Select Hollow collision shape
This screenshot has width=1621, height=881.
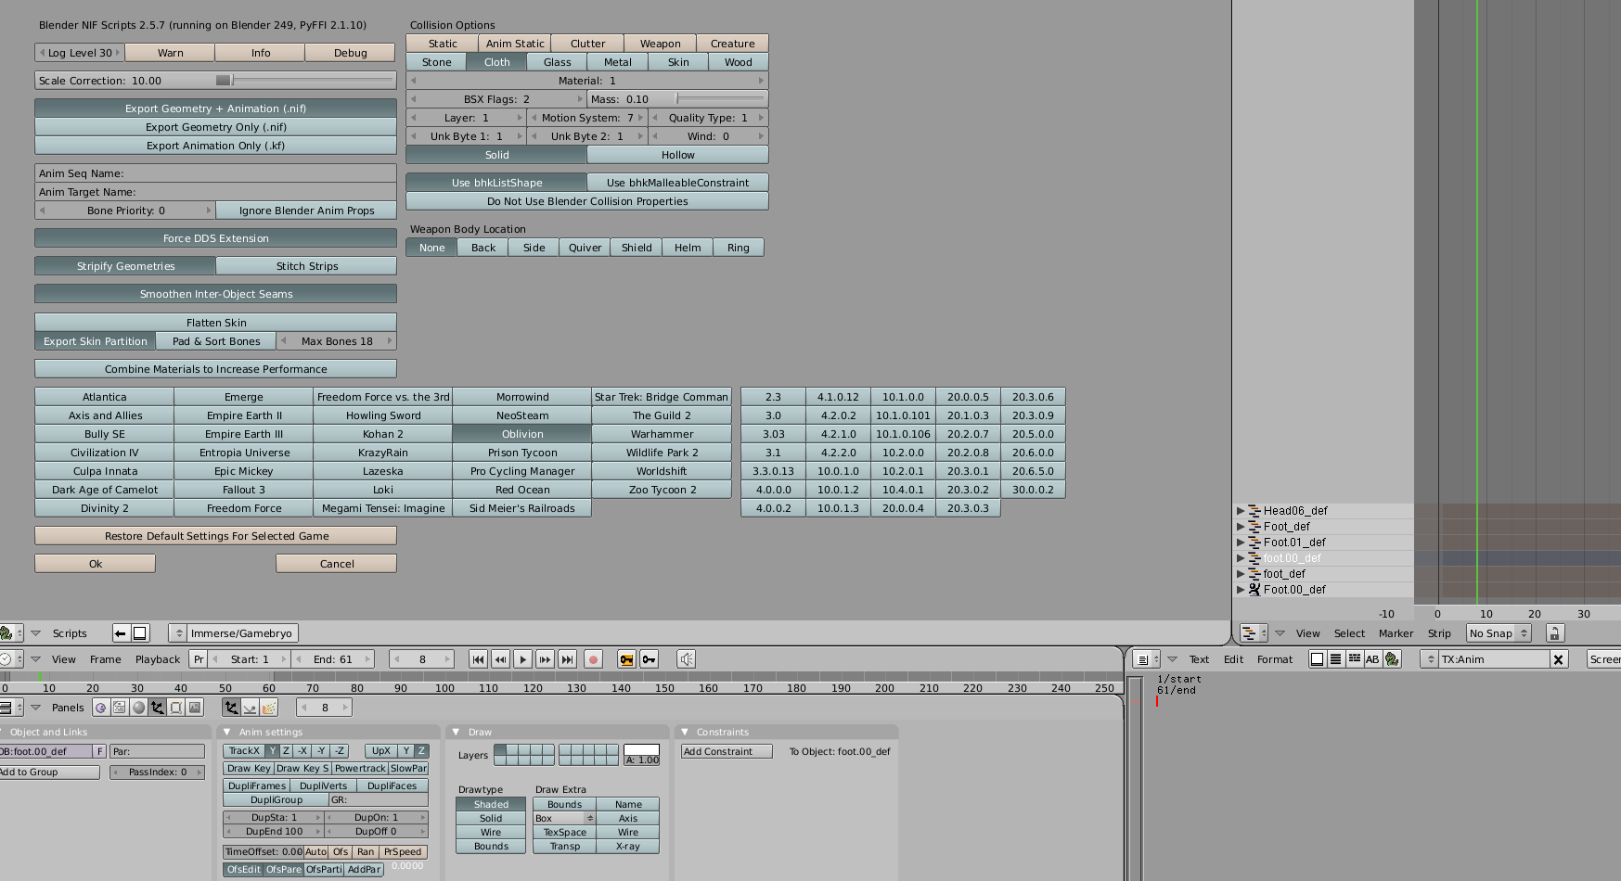[x=677, y=155]
